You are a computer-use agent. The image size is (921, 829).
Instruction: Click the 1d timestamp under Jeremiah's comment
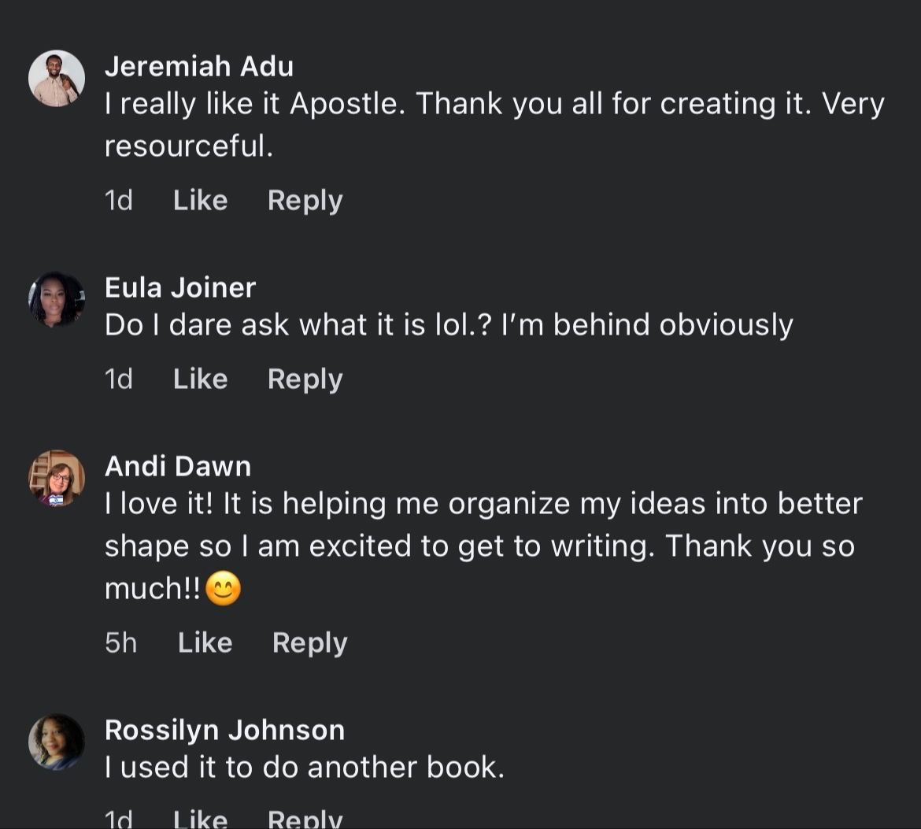coord(118,201)
